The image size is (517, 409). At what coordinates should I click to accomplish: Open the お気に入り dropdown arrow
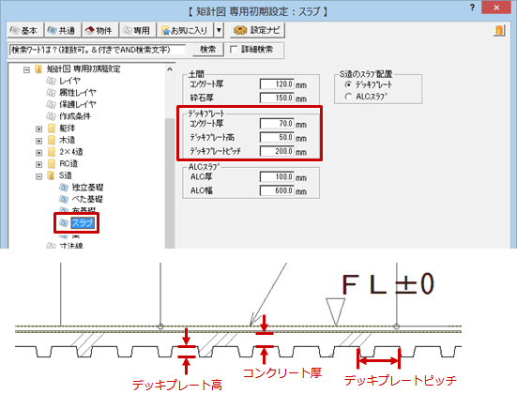tap(219, 31)
